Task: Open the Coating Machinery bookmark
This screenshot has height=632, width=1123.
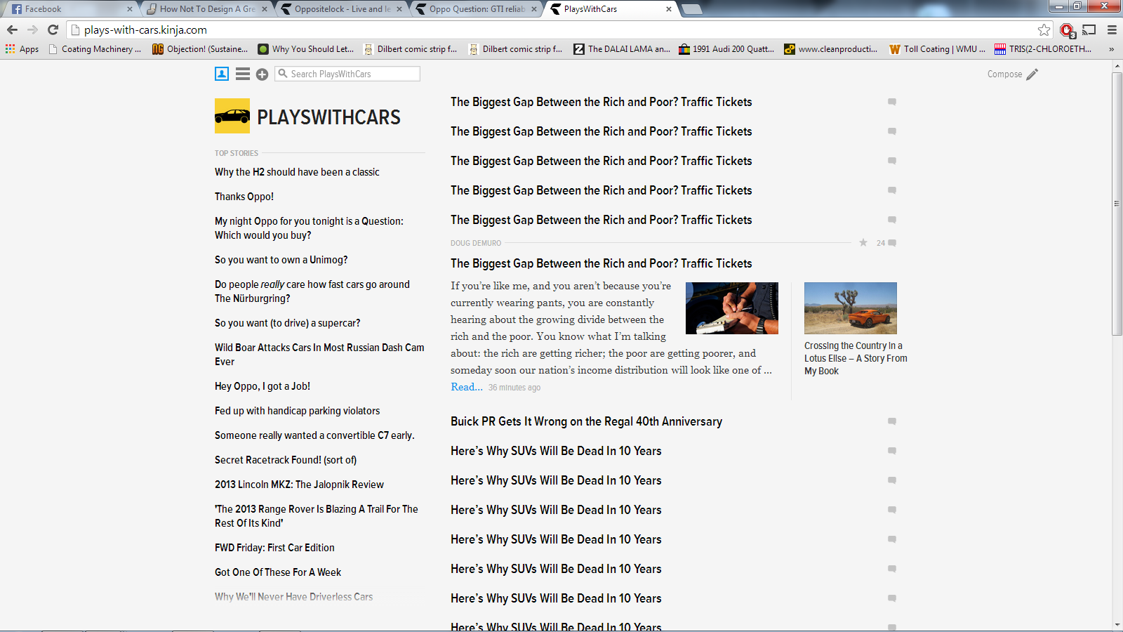Action: click(95, 49)
